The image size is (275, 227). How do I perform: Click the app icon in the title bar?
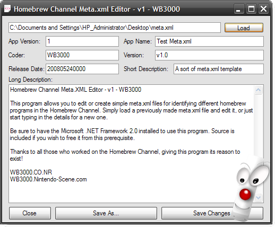click(7, 8)
